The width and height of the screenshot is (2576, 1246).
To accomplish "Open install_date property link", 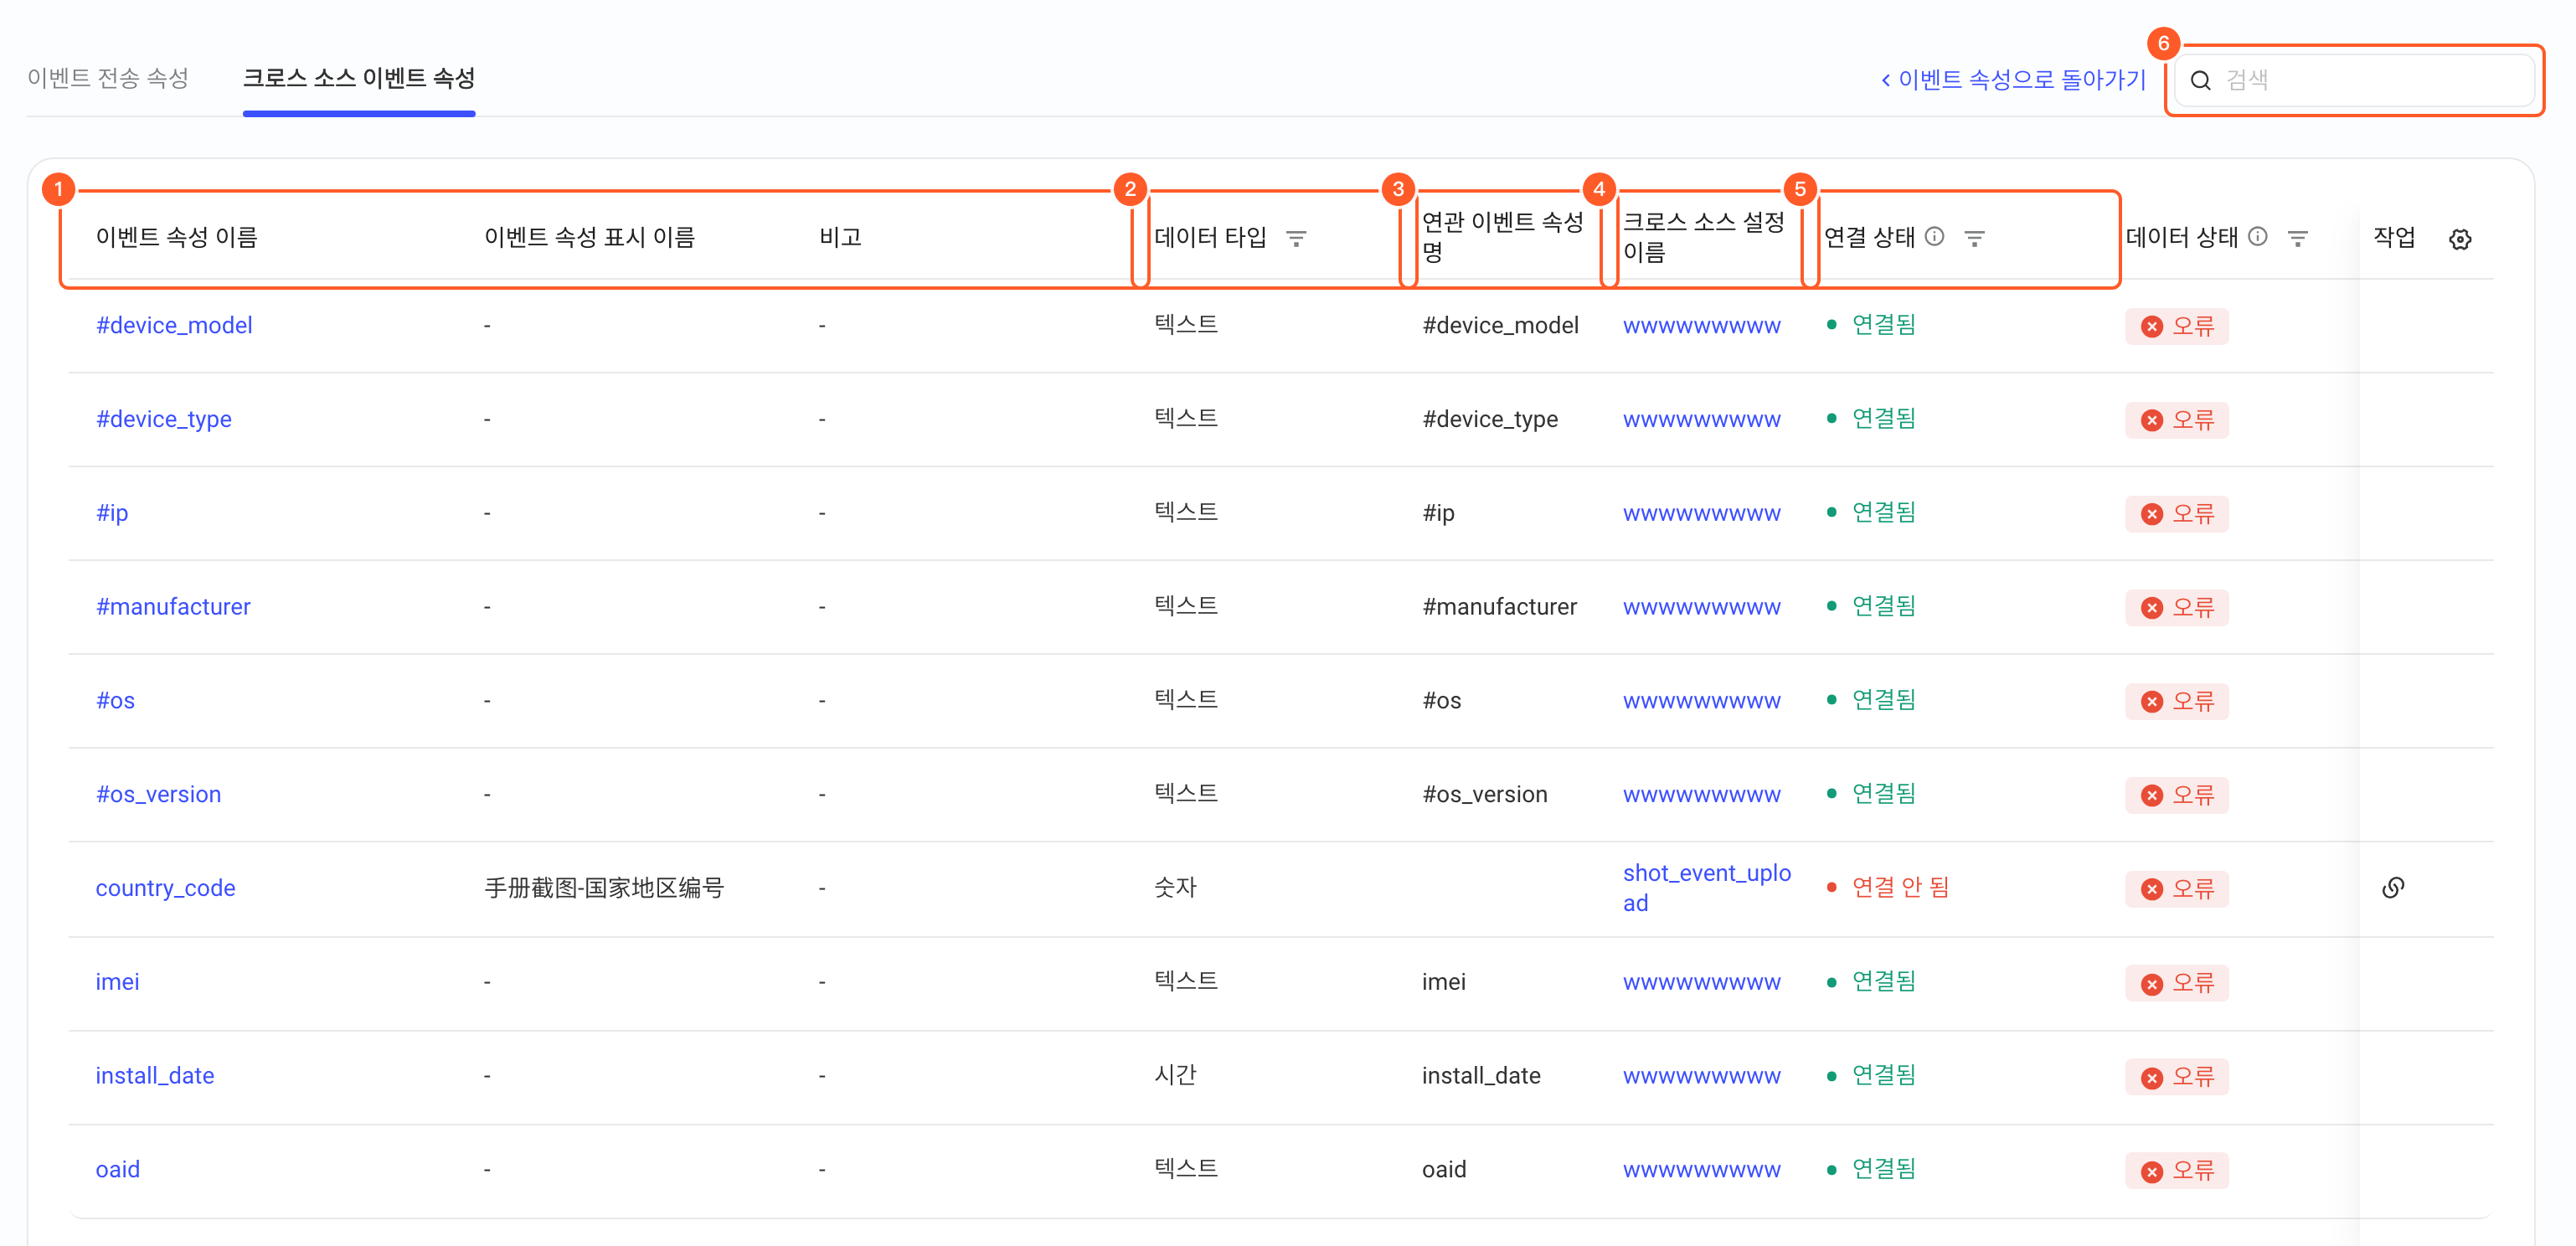I will [x=155, y=1076].
